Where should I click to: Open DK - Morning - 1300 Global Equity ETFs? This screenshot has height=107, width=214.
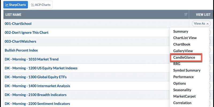(36, 77)
